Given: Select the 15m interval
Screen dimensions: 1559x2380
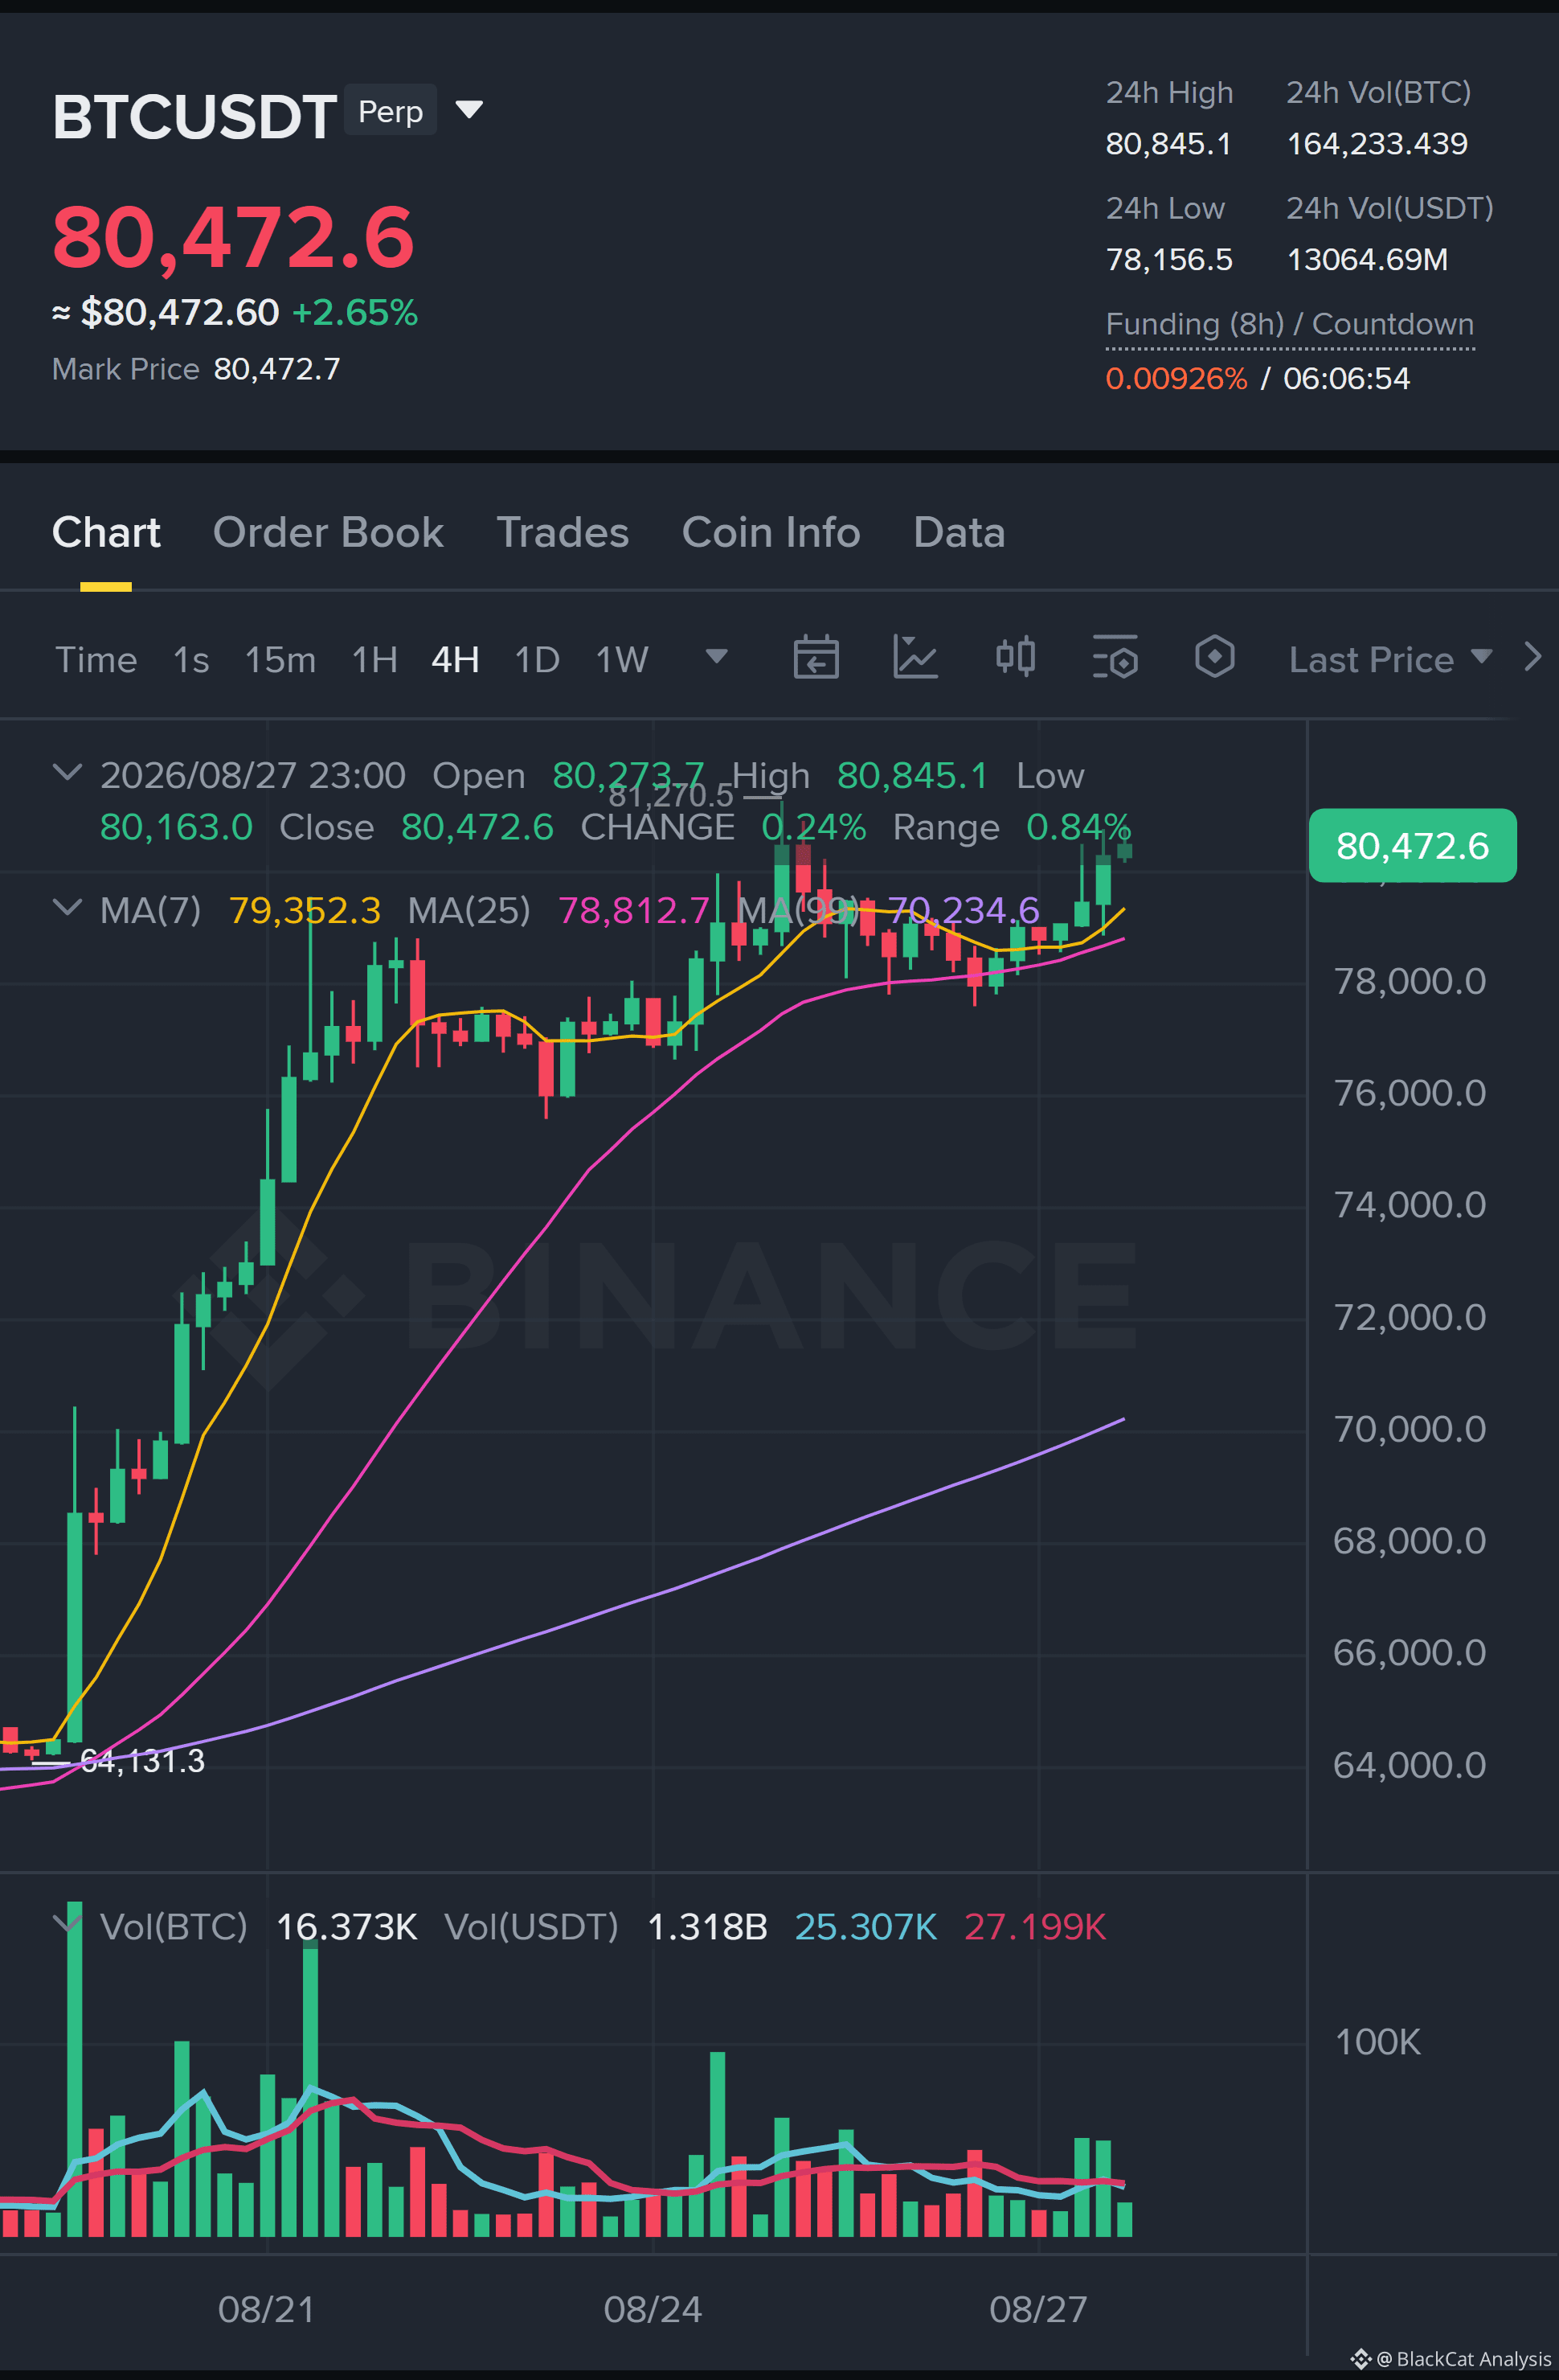Looking at the screenshot, I should (280, 660).
